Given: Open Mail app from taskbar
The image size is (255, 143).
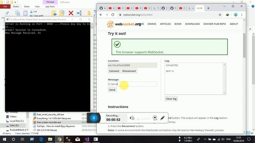Looking at the screenshot, I should (78, 139).
